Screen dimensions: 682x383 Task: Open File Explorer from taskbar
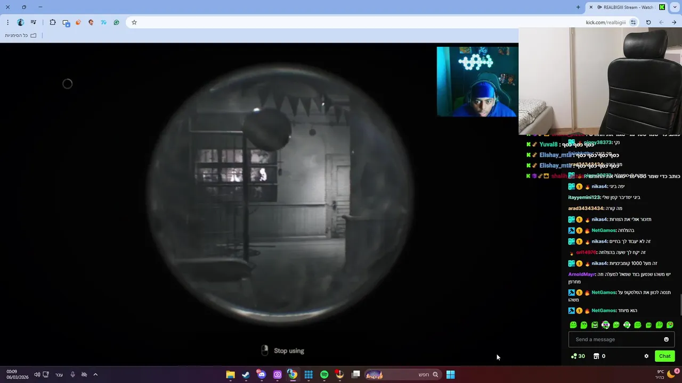coord(231,374)
